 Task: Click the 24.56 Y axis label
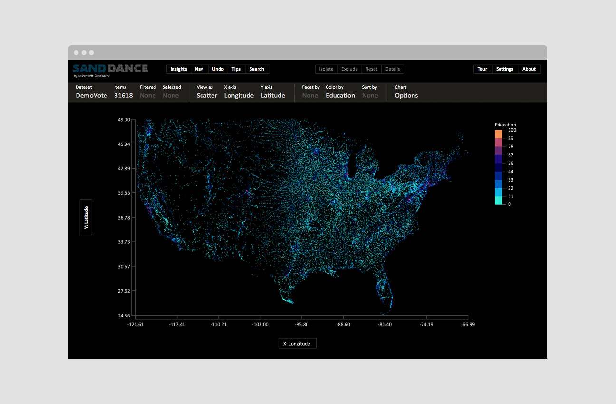tap(124, 316)
